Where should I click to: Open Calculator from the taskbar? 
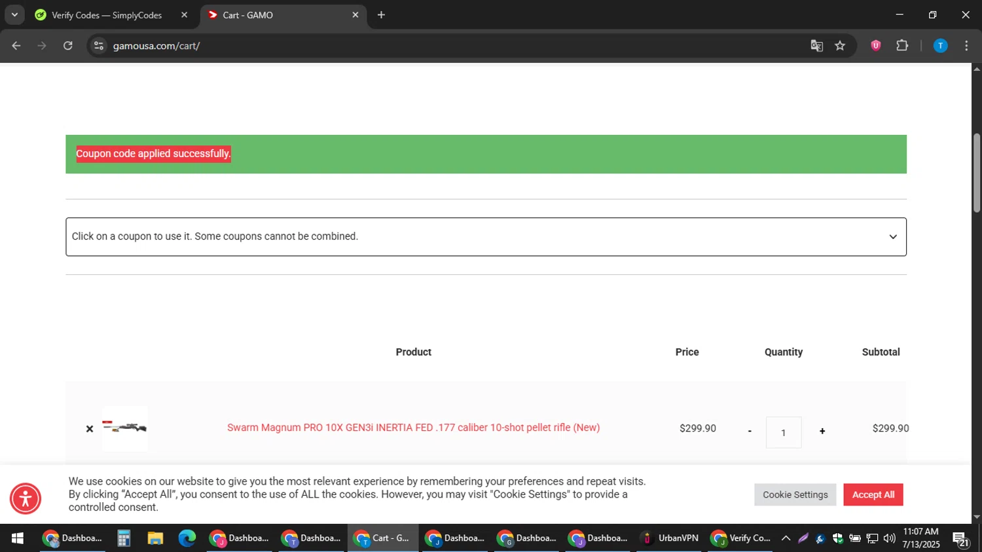point(124,538)
